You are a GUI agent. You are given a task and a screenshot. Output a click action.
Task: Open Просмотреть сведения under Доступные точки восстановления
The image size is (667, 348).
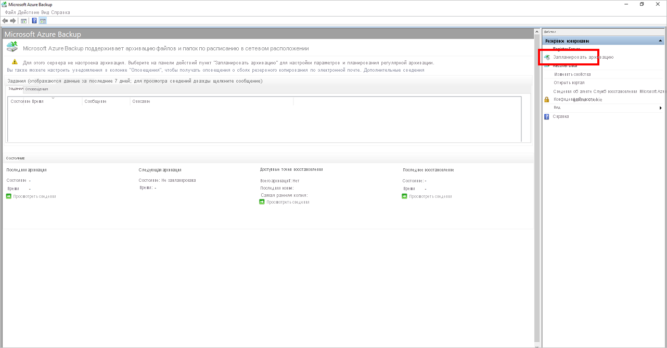tap(288, 202)
